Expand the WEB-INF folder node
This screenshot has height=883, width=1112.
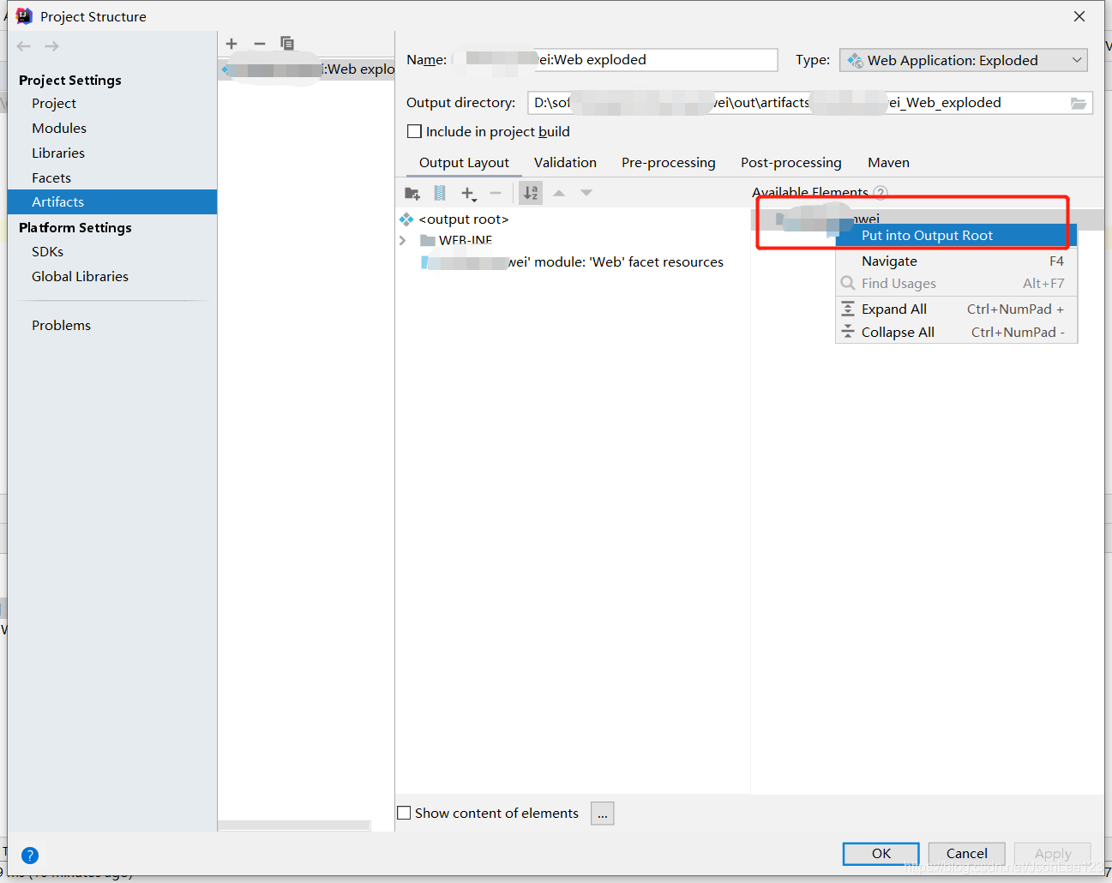click(402, 241)
